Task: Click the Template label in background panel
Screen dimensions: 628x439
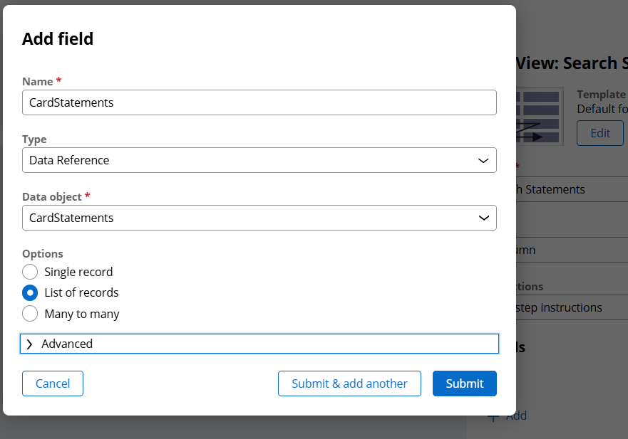Action: tap(601, 95)
